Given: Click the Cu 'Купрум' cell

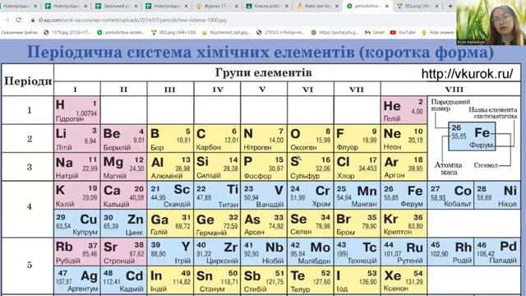Looking at the screenshot, I should click(76, 224).
